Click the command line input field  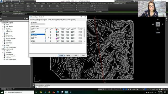click(x=101, y=87)
